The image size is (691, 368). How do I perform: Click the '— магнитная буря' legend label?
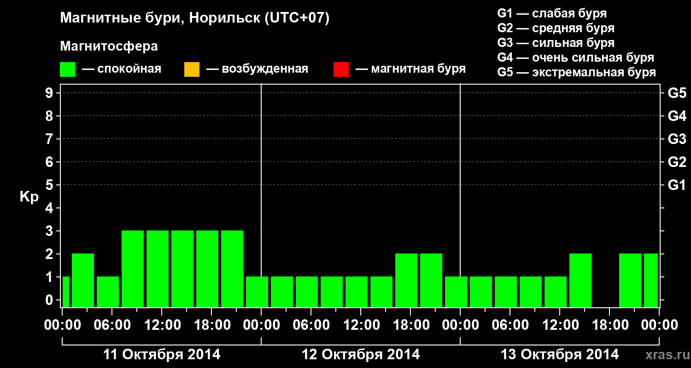pyautogui.click(x=411, y=69)
